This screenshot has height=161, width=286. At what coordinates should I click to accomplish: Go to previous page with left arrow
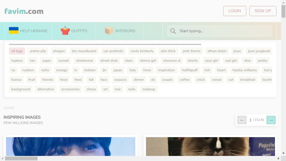click(242, 120)
